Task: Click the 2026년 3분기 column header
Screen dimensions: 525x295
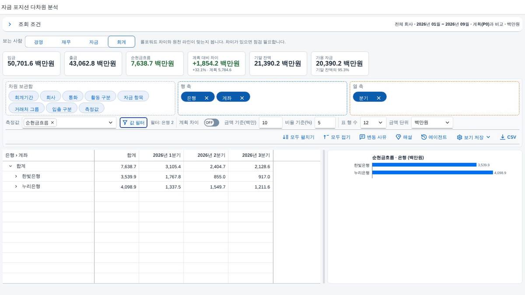Action: [250, 155]
